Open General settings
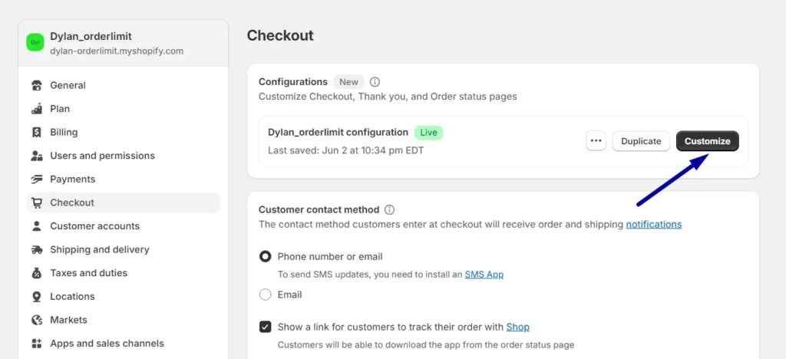Viewport: 786px width, 359px height. click(123, 85)
